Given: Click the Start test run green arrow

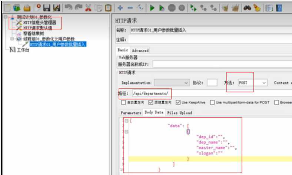Looking at the screenshot, I should pos(153,7).
